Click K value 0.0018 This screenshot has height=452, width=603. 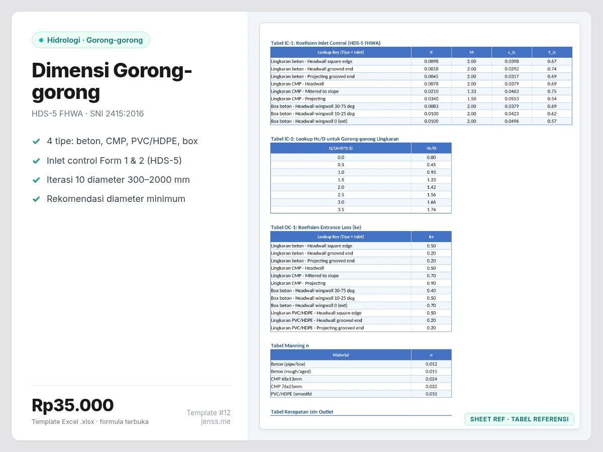(x=431, y=69)
